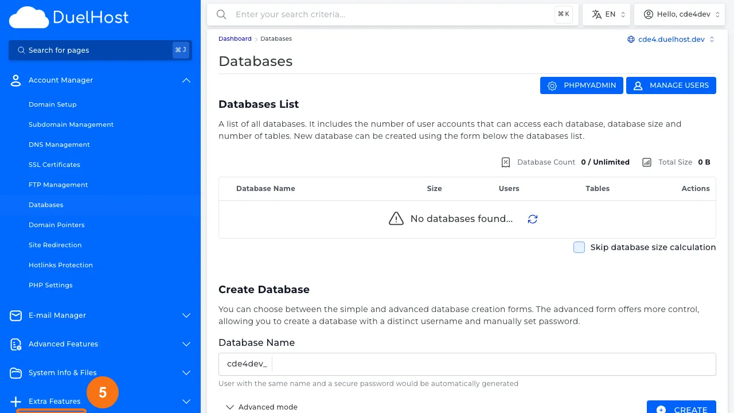Click the search magnifier in the top bar
Image resolution: width=734 pixels, height=413 pixels.
(x=221, y=14)
